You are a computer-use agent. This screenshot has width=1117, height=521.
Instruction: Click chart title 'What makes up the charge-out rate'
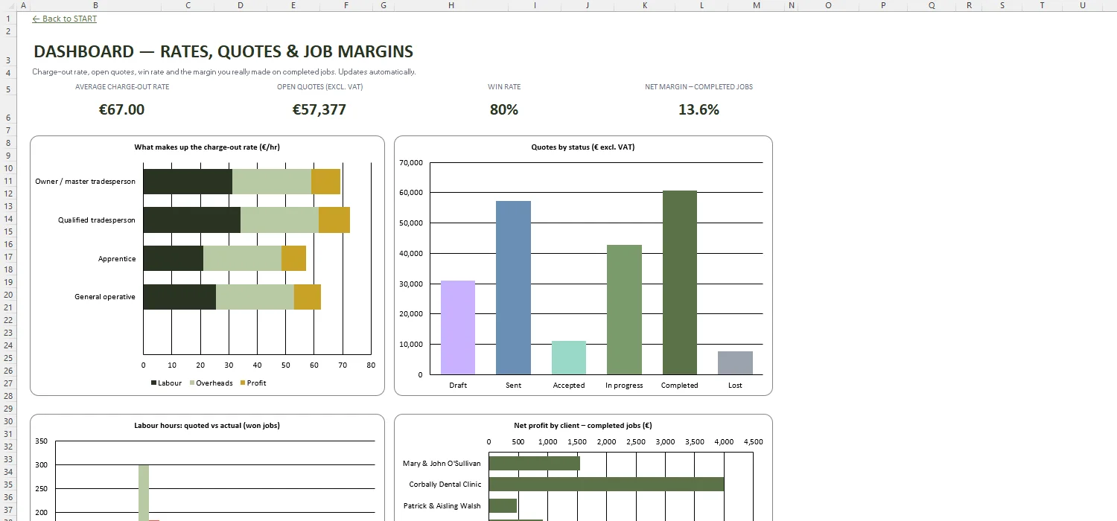click(x=207, y=147)
